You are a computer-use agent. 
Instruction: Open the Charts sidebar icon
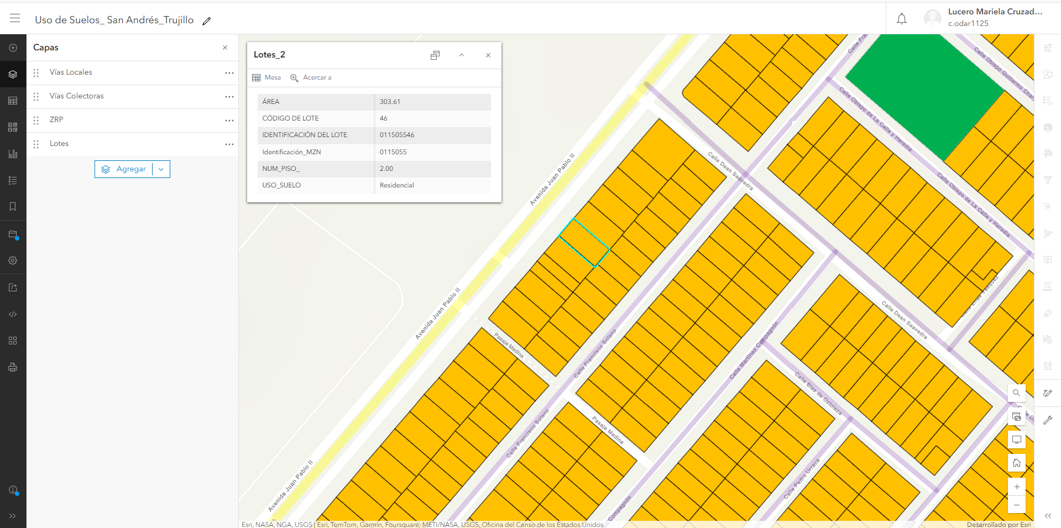pos(13,154)
